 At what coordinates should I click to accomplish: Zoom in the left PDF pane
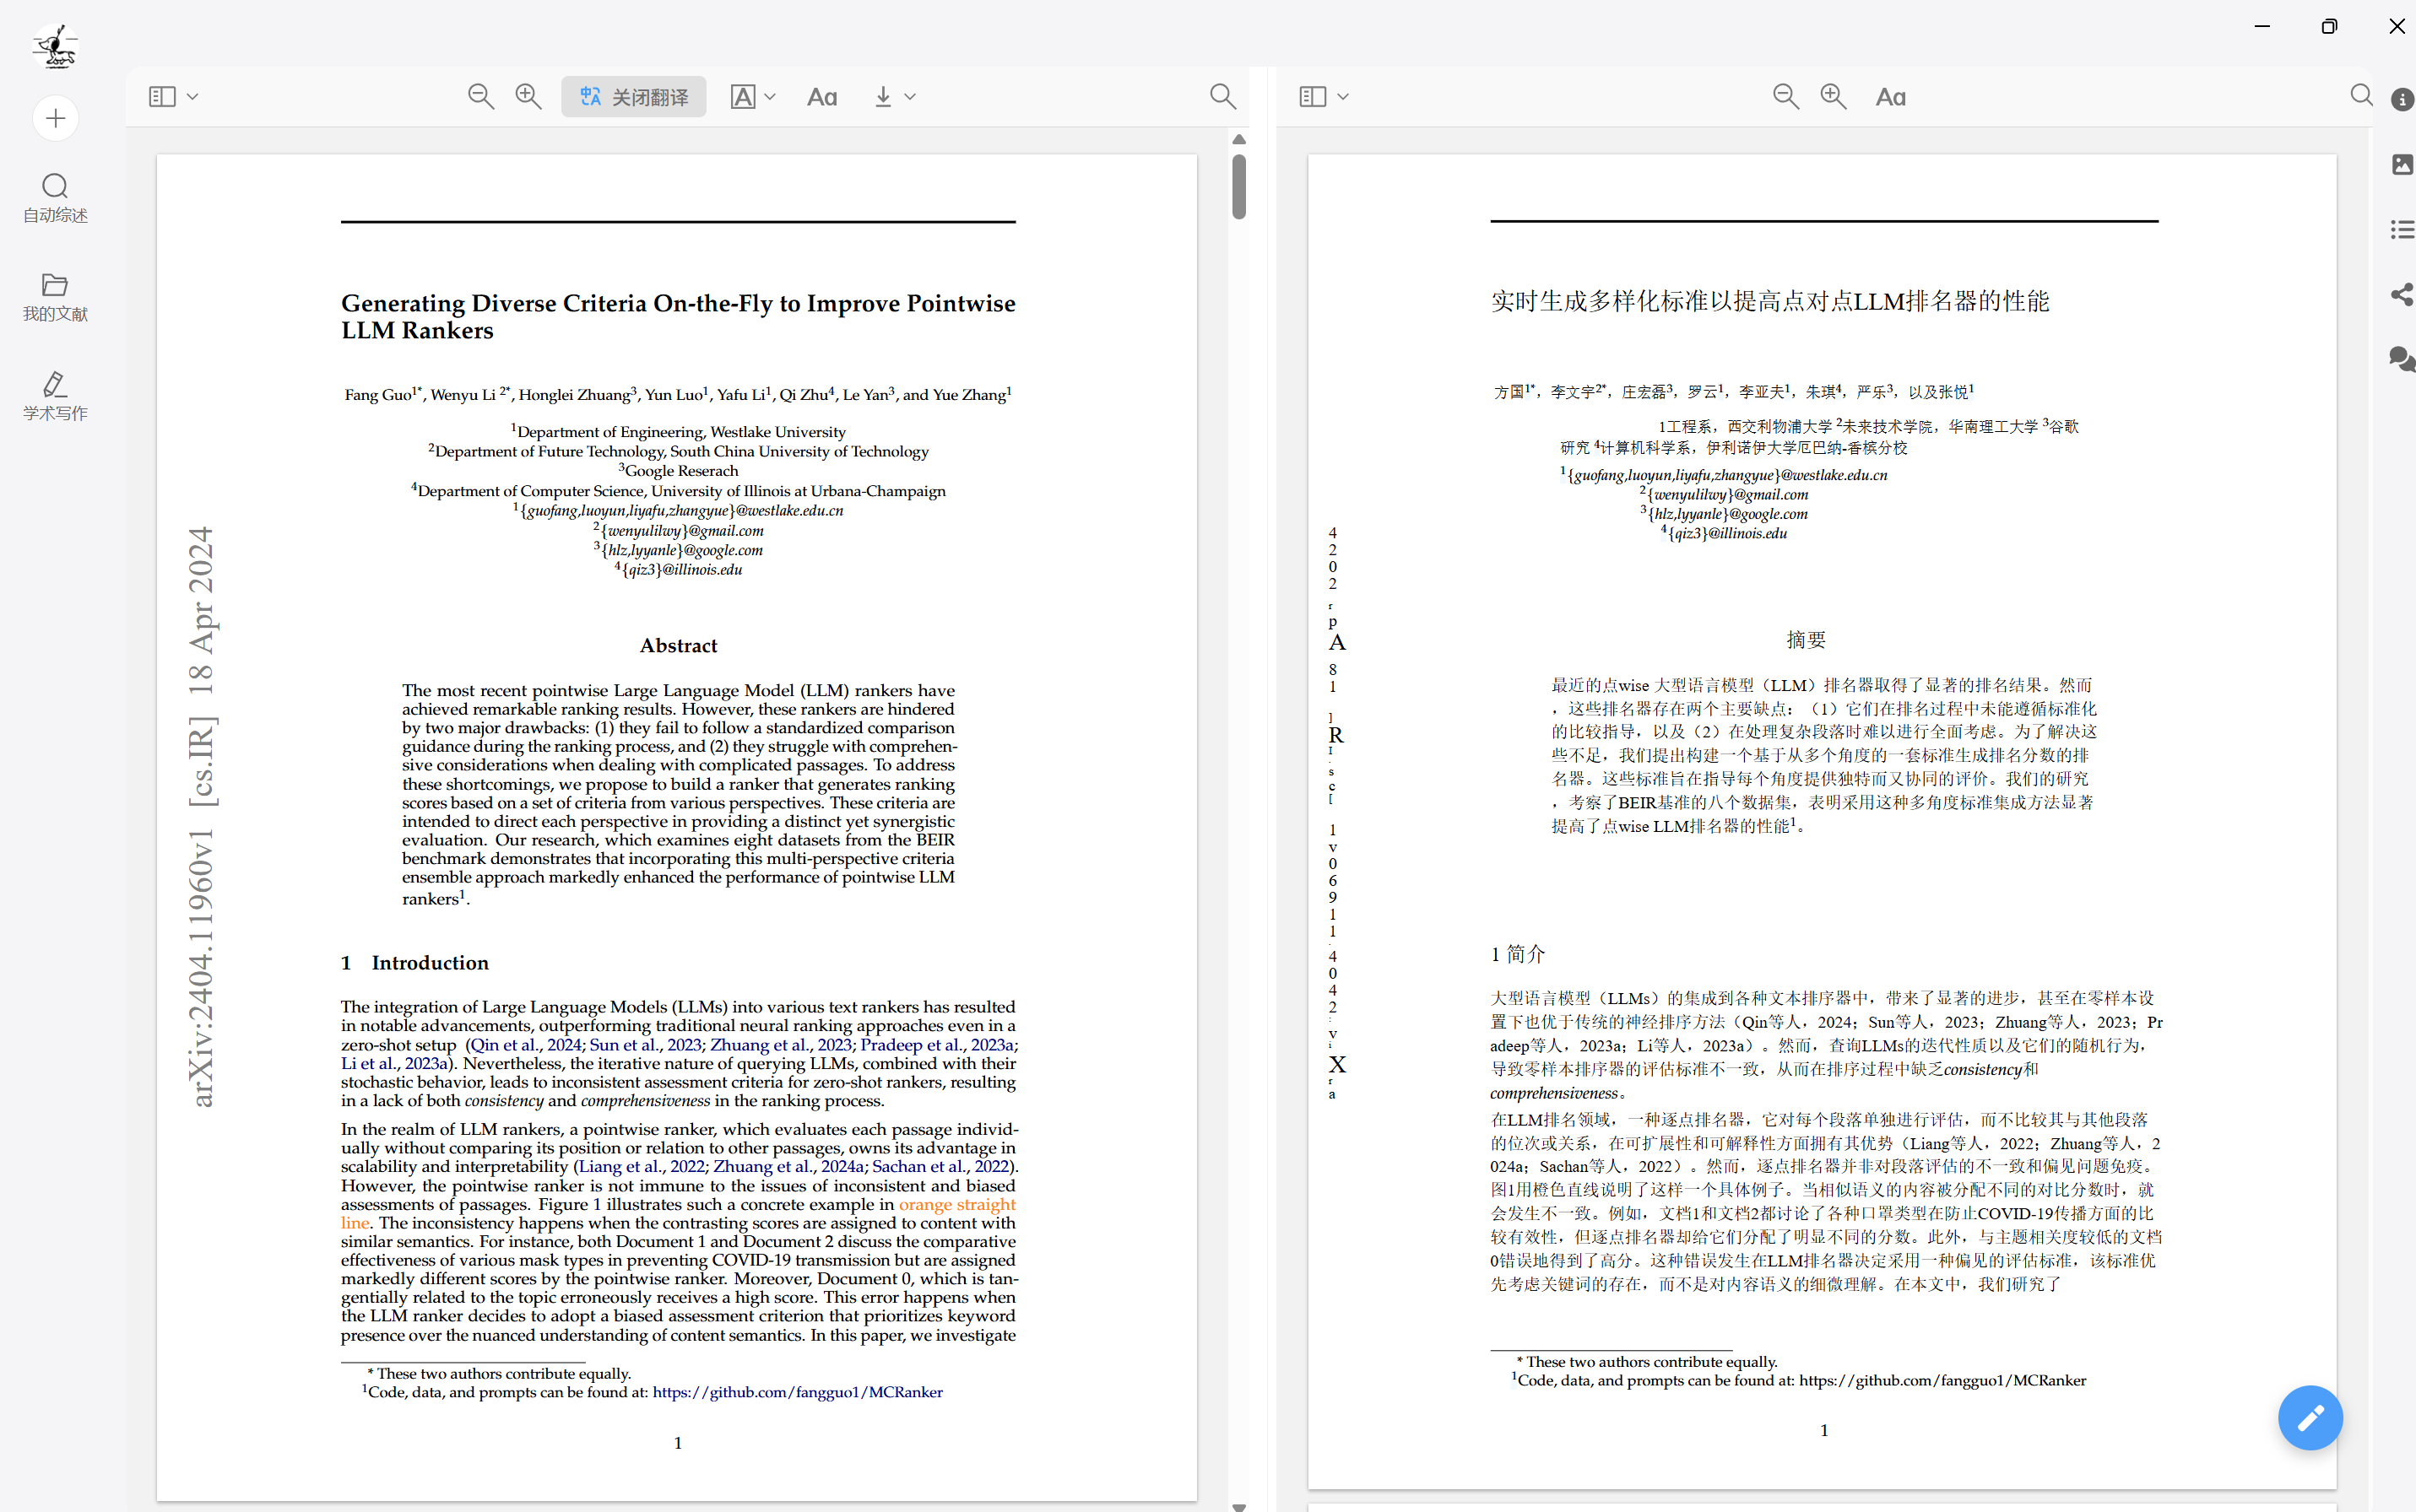tap(528, 97)
